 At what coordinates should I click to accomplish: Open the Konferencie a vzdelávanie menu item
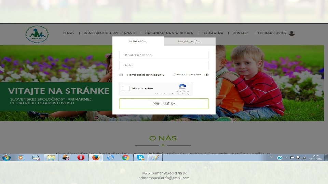110,33
